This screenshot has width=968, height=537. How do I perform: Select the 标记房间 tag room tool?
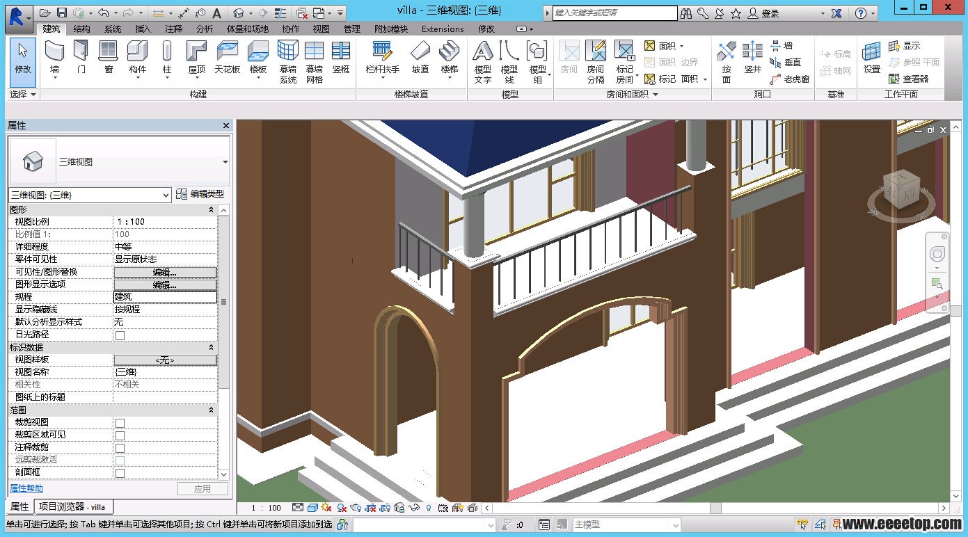click(x=624, y=62)
